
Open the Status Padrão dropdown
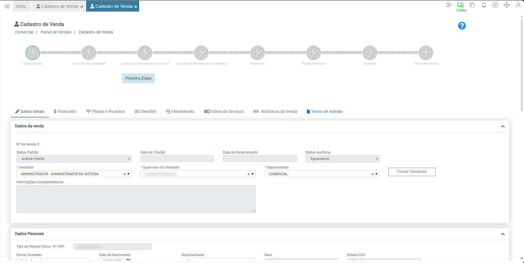coord(74,159)
